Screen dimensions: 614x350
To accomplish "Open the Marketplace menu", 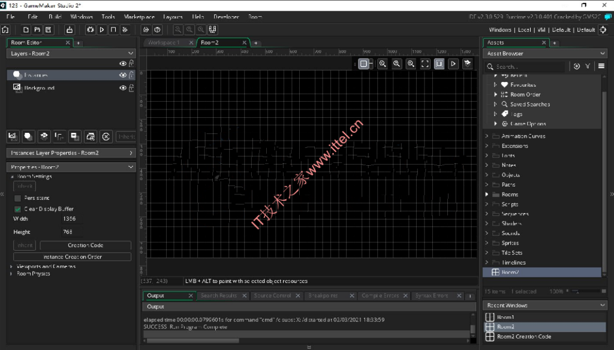I will tap(139, 17).
